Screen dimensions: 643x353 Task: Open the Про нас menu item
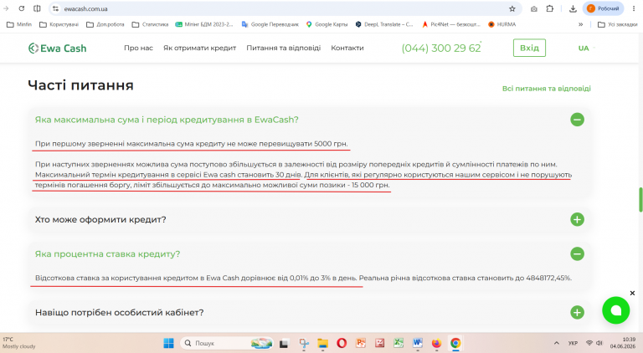(x=138, y=48)
